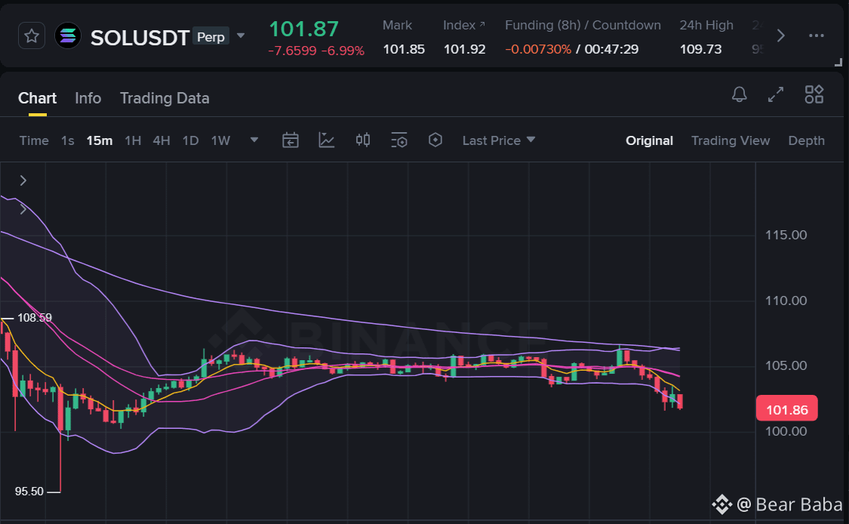
Task: Click the 24h High value 109.73
Action: click(x=700, y=49)
